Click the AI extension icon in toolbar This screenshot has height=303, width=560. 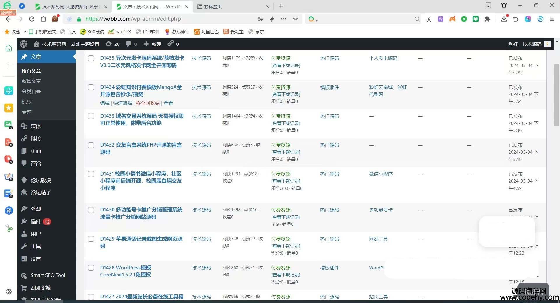coord(528,19)
